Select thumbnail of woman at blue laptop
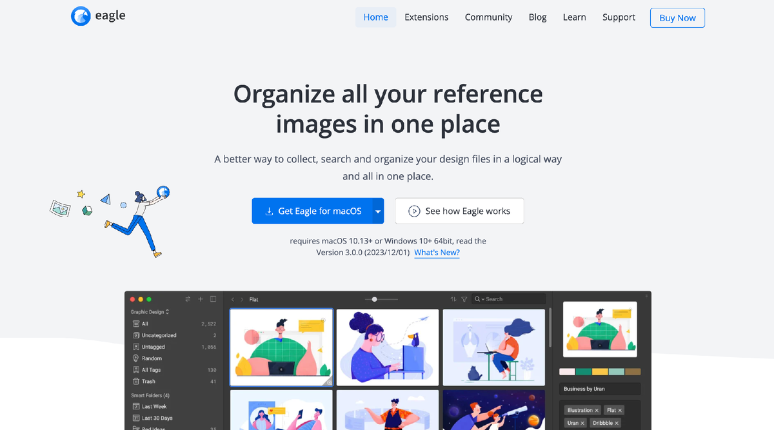Viewport: 774px width, 430px height. pos(388,347)
